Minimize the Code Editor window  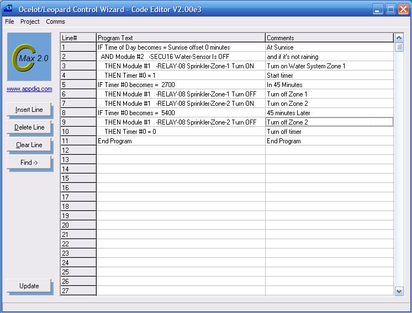[x=378, y=9]
